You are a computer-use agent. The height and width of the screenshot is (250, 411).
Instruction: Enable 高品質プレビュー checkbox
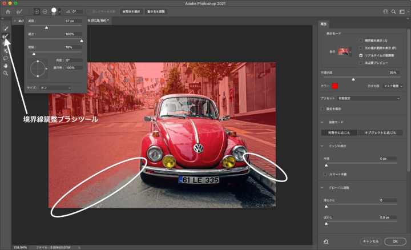pos(361,63)
